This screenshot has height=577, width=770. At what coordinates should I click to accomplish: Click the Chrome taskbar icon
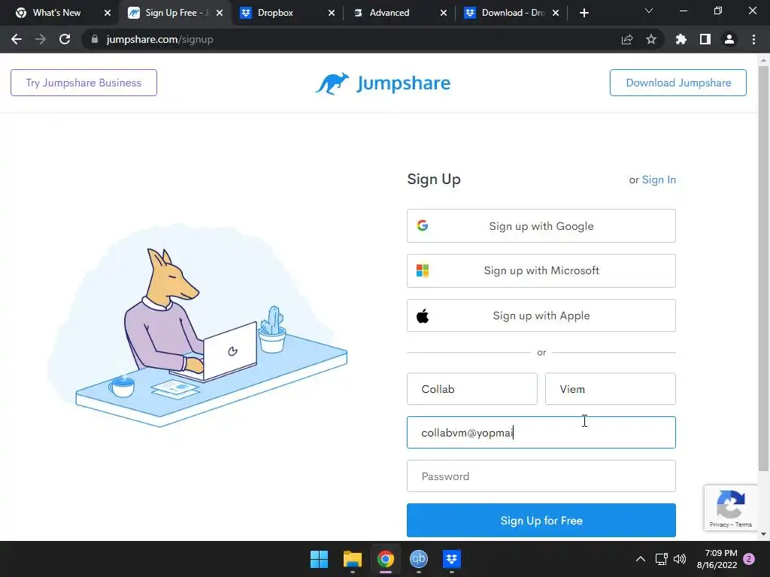coord(386,559)
